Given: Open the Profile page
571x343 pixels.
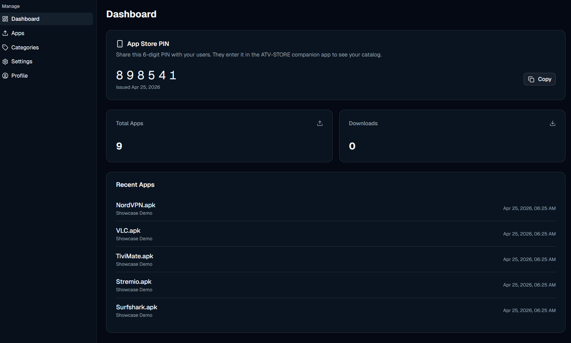Looking at the screenshot, I should click(x=46, y=76).
